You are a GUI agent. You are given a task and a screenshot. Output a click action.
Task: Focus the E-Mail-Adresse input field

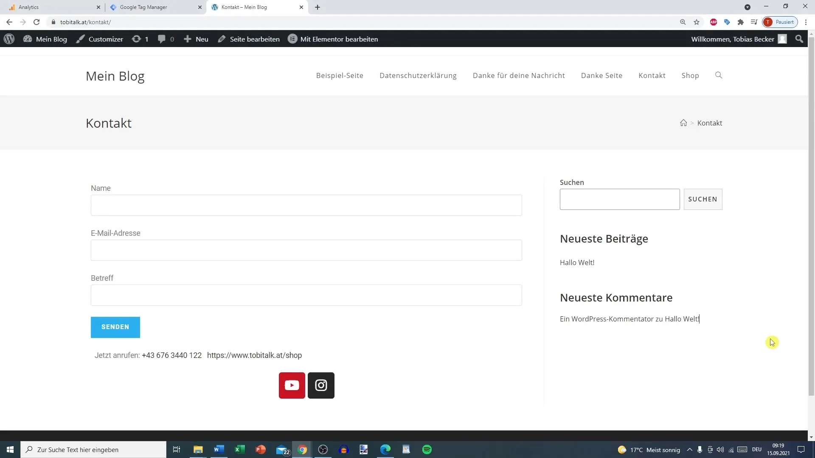(x=306, y=250)
